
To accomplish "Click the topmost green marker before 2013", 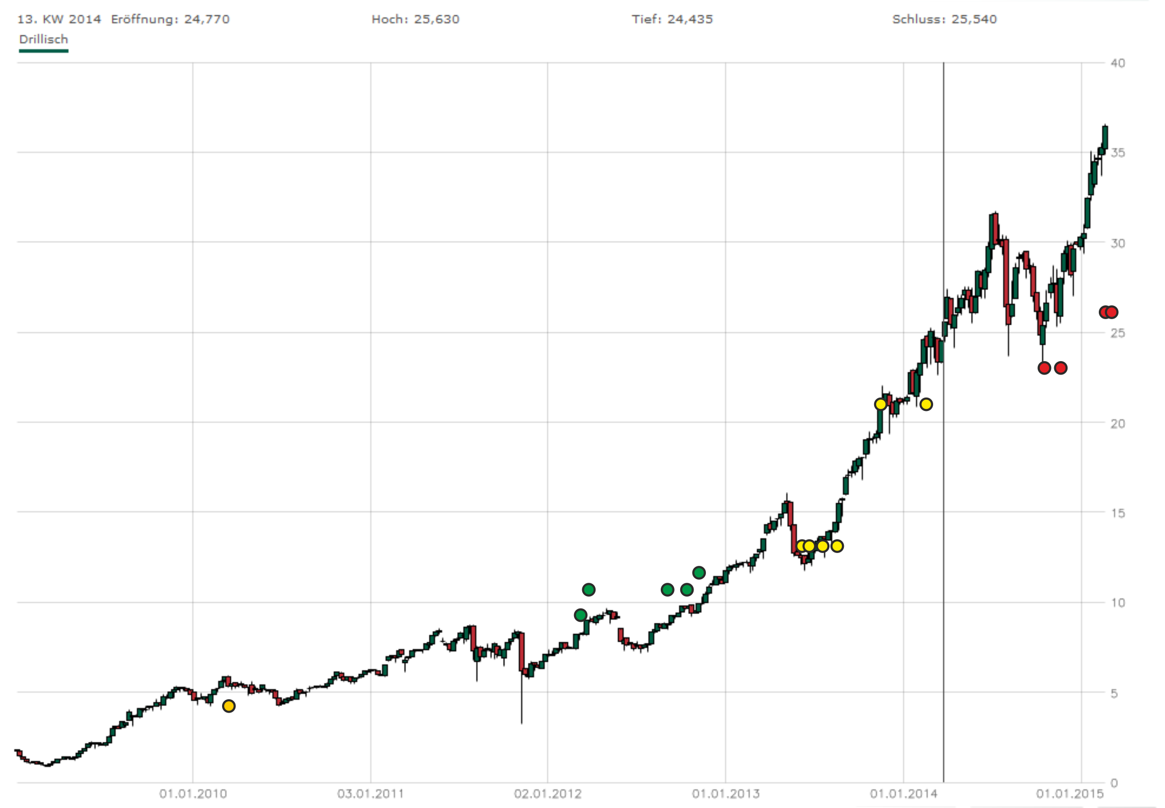I will (x=699, y=572).
